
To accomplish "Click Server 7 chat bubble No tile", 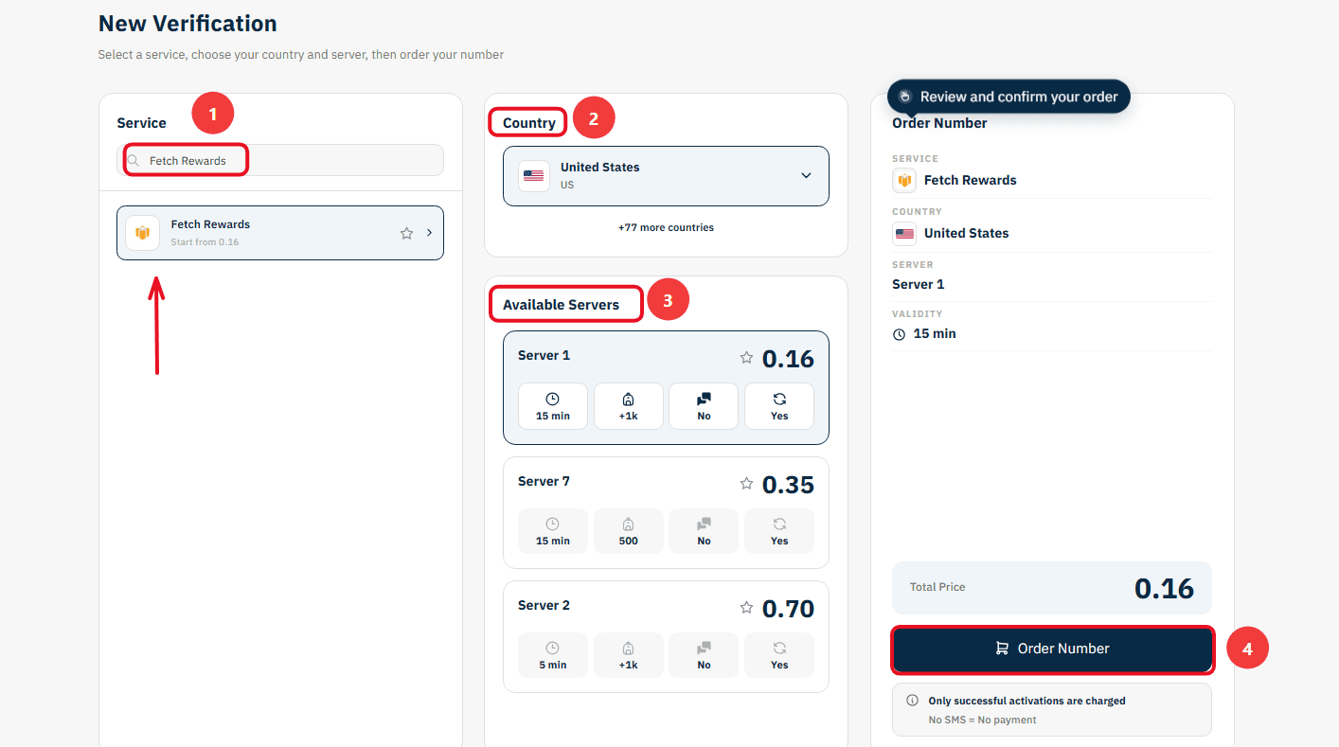I will (x=704, y=531).
